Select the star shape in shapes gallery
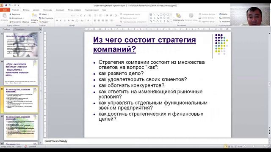Screen dimensions: 271x152 click(x=168, y=21)
